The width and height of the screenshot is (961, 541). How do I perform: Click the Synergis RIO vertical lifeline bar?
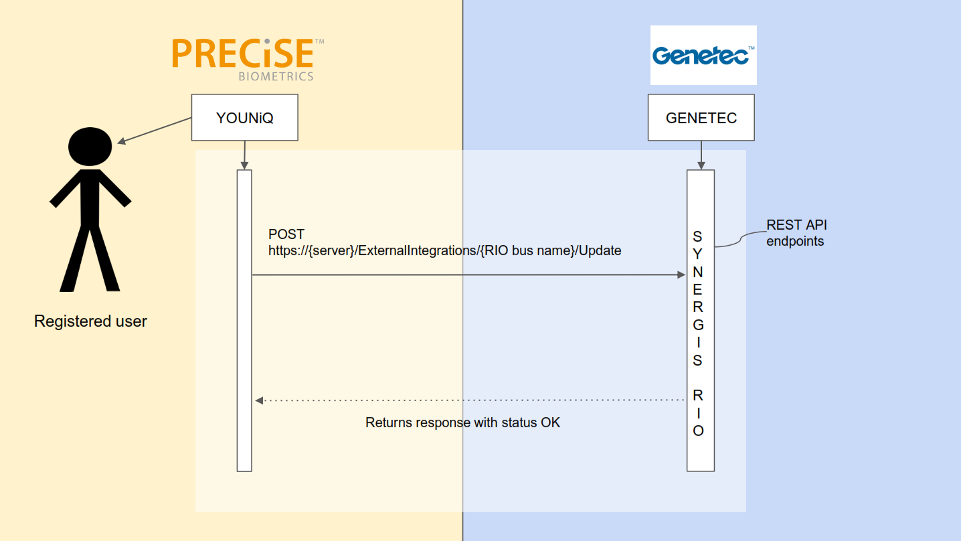(700, 321)
